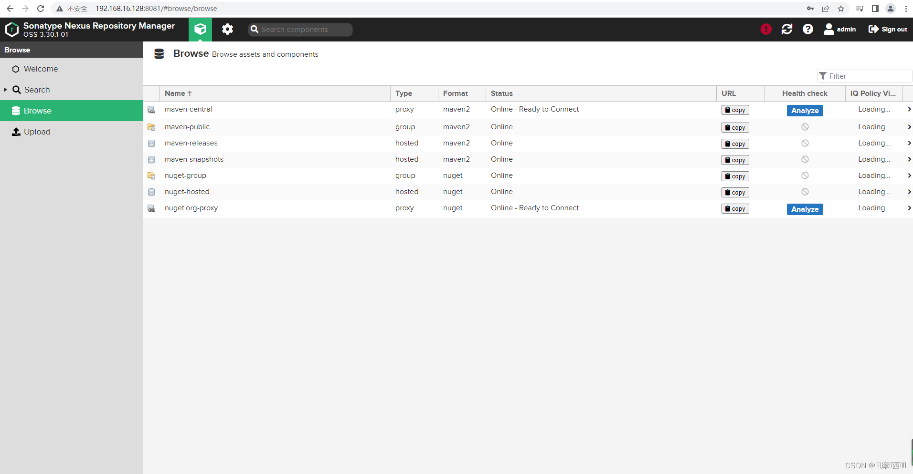Open the browser three-dot menu
Viewport: 913px width, 474px height.
click(906, 9)
